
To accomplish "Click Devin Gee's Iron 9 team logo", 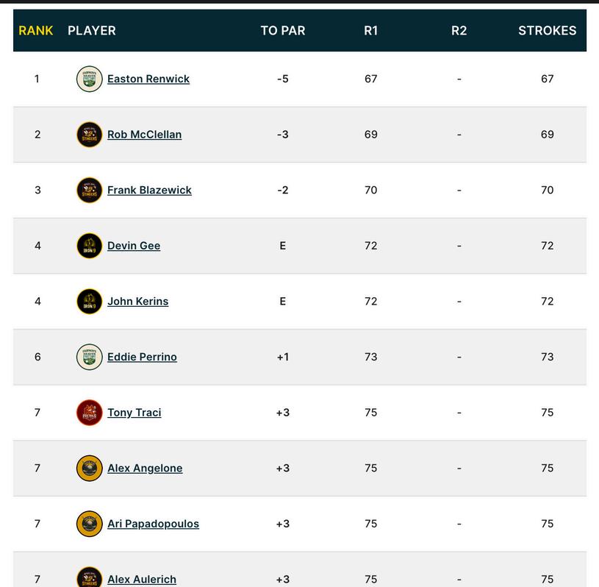I will pos(89,246).
